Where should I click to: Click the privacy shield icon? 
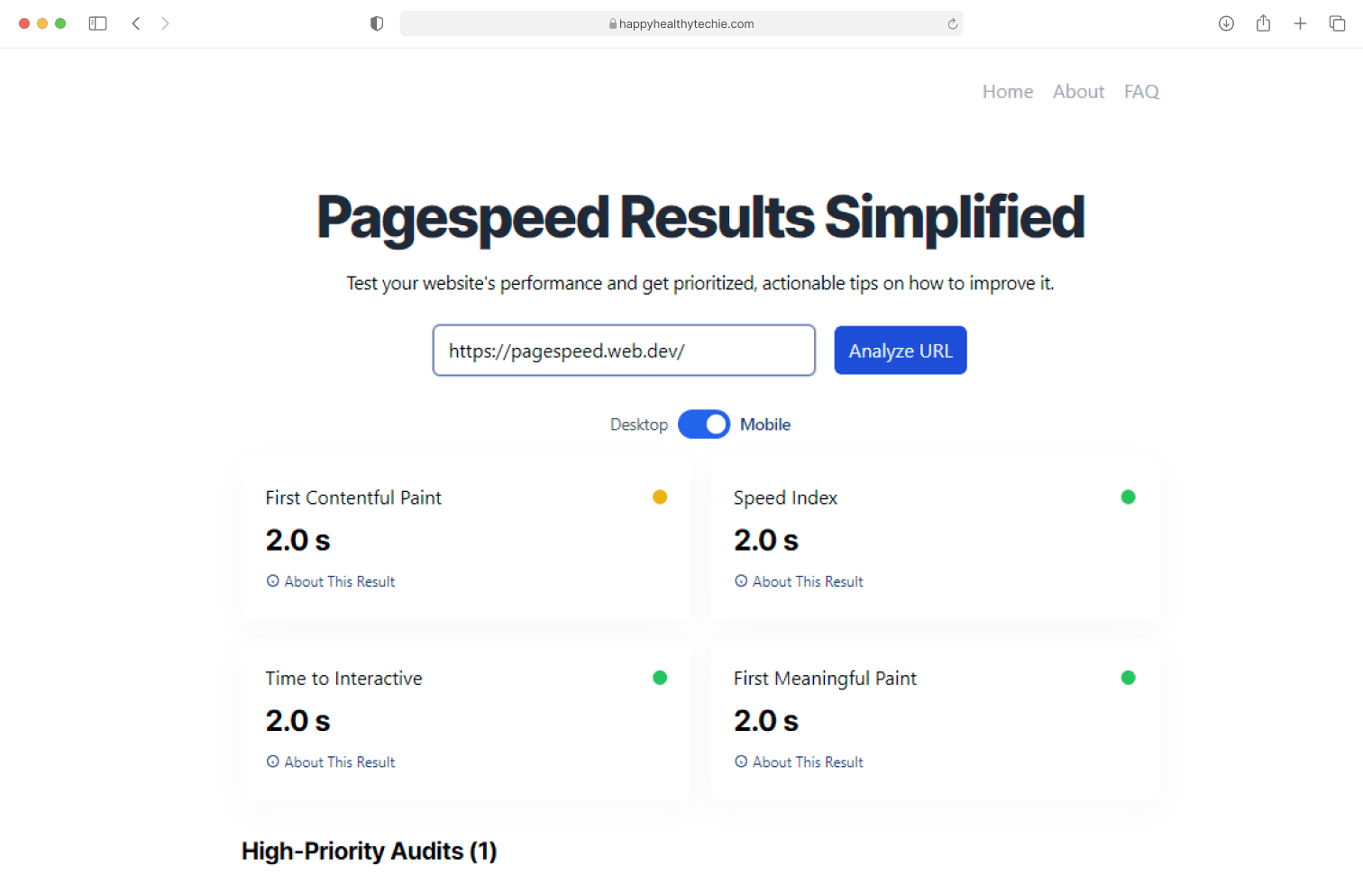[x=377, y=23]
